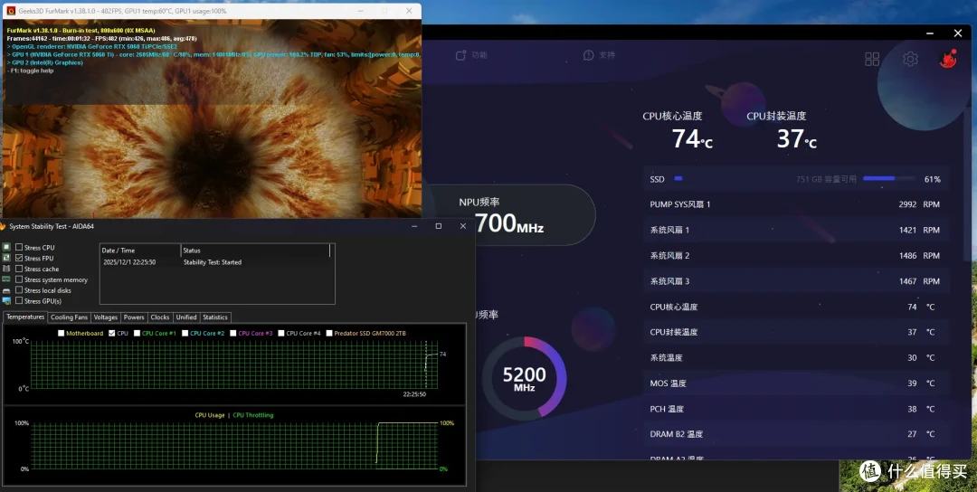Toggle the CPU Core #4 graph checkbox

coord(281,333)
